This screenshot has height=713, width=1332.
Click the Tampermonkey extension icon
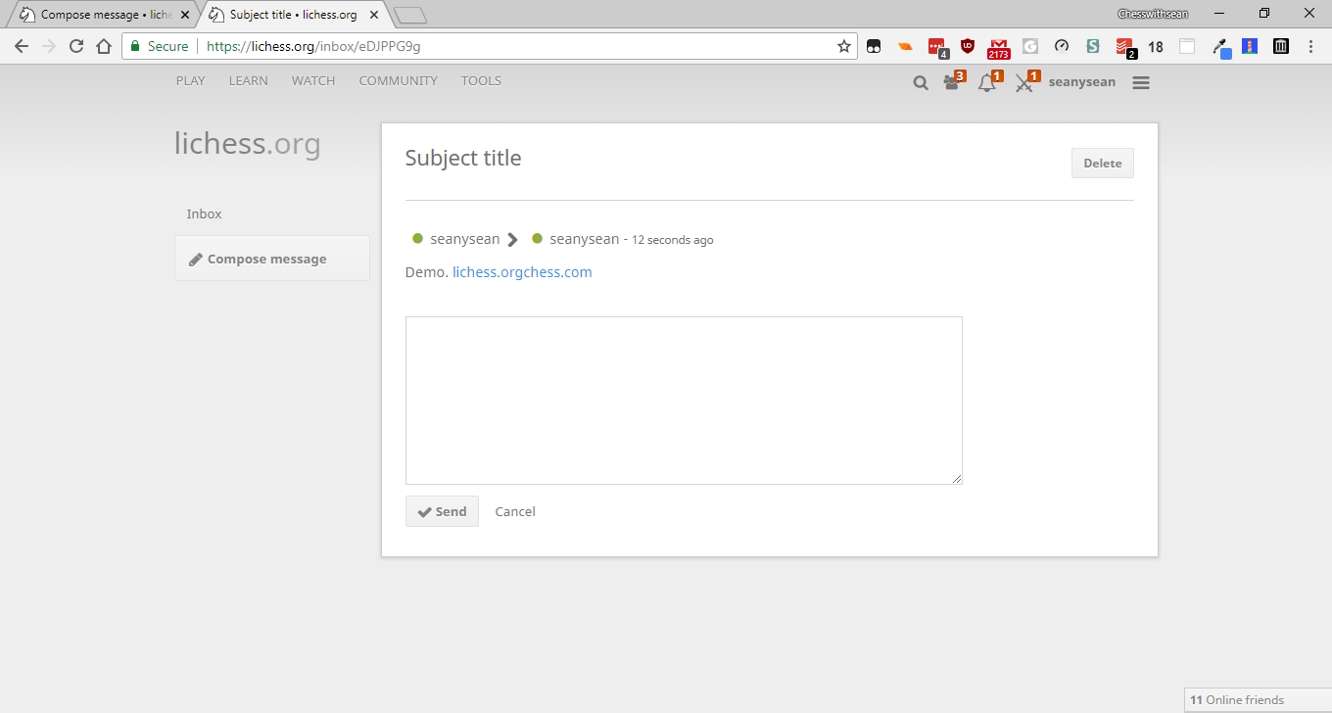pyautogui.click(x=874, y=46)
